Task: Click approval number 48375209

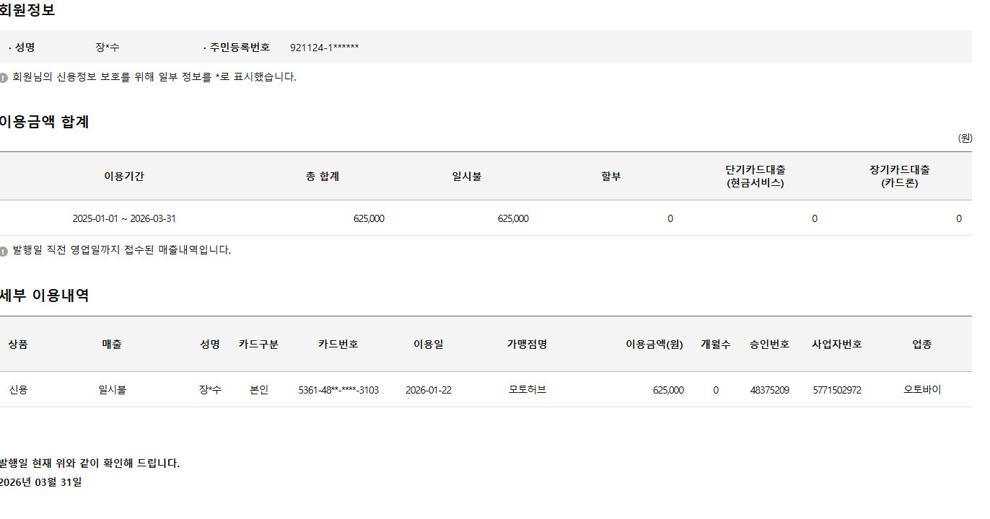Action: click(769, 391)
